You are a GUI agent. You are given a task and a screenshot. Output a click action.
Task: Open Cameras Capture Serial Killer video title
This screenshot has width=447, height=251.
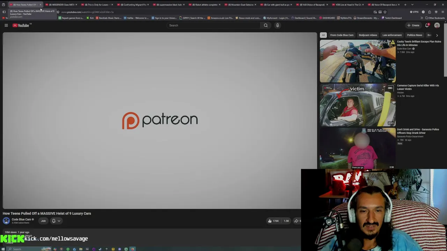(x=418, y=87)
